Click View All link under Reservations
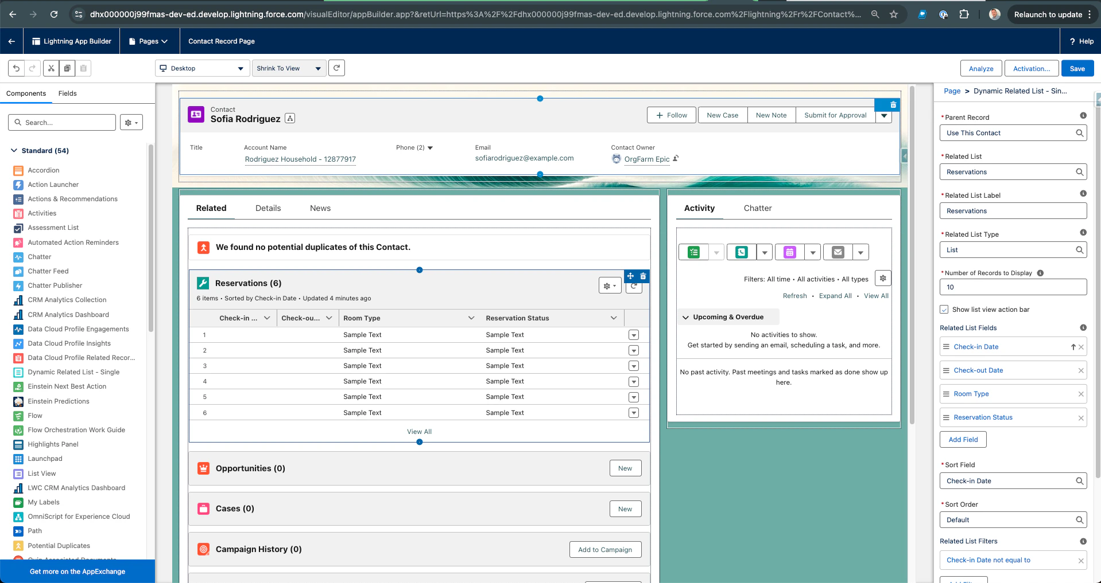 419,432
